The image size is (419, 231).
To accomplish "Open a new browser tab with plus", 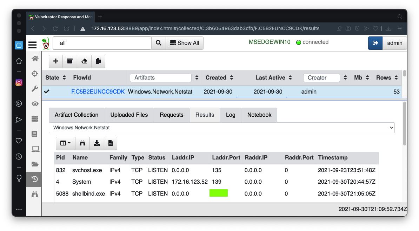I will [100, 17].
